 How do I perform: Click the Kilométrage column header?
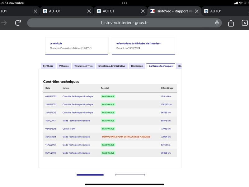[x=167, y=88]
